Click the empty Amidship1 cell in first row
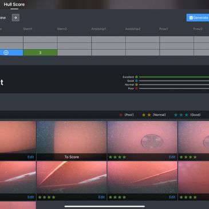The image size is (209, 209). point(108,40)
